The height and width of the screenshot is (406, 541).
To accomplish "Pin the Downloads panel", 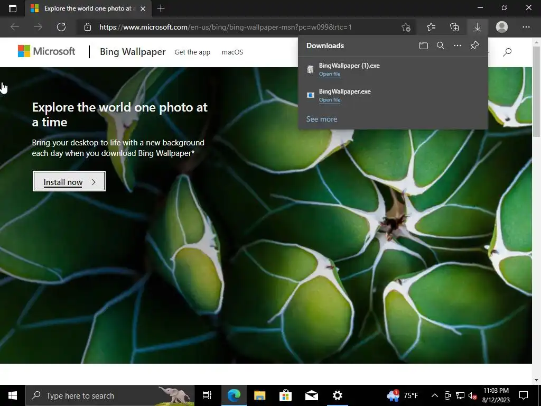I will (x=475, y=45).
